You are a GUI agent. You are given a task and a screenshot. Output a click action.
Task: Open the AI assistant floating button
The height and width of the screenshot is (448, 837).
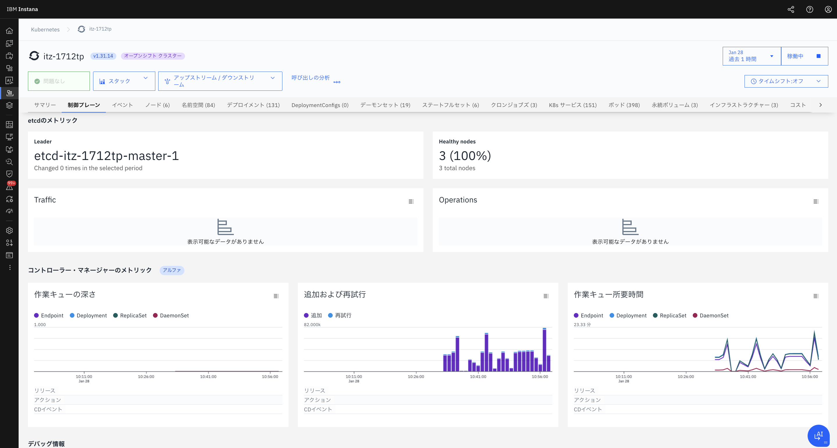point(818,436)
